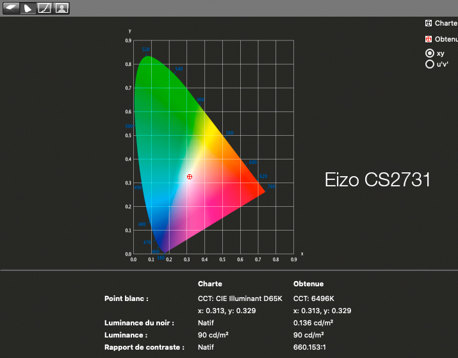The height and width of the screenshot is (358, 458).
Task: Click the Point blanc label
Action: point(126,298)
